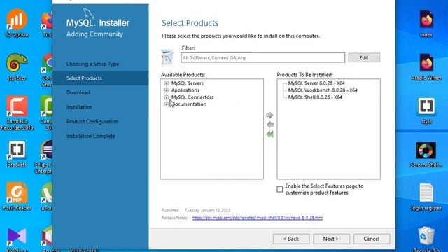Screen dimensions: 448x252
Task: Select Applications label in Available Products
Action: (x=185, y=90)
